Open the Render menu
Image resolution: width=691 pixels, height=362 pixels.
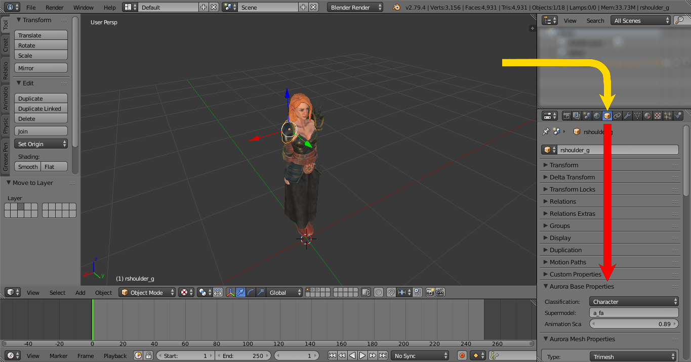coord(55,7)
